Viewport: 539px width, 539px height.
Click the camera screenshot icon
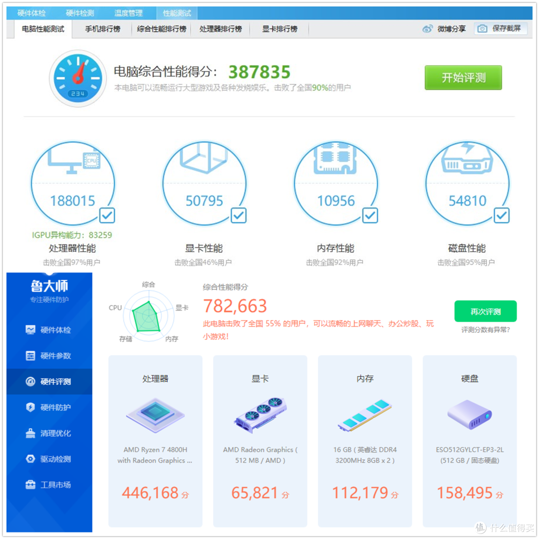click(482, 28)
